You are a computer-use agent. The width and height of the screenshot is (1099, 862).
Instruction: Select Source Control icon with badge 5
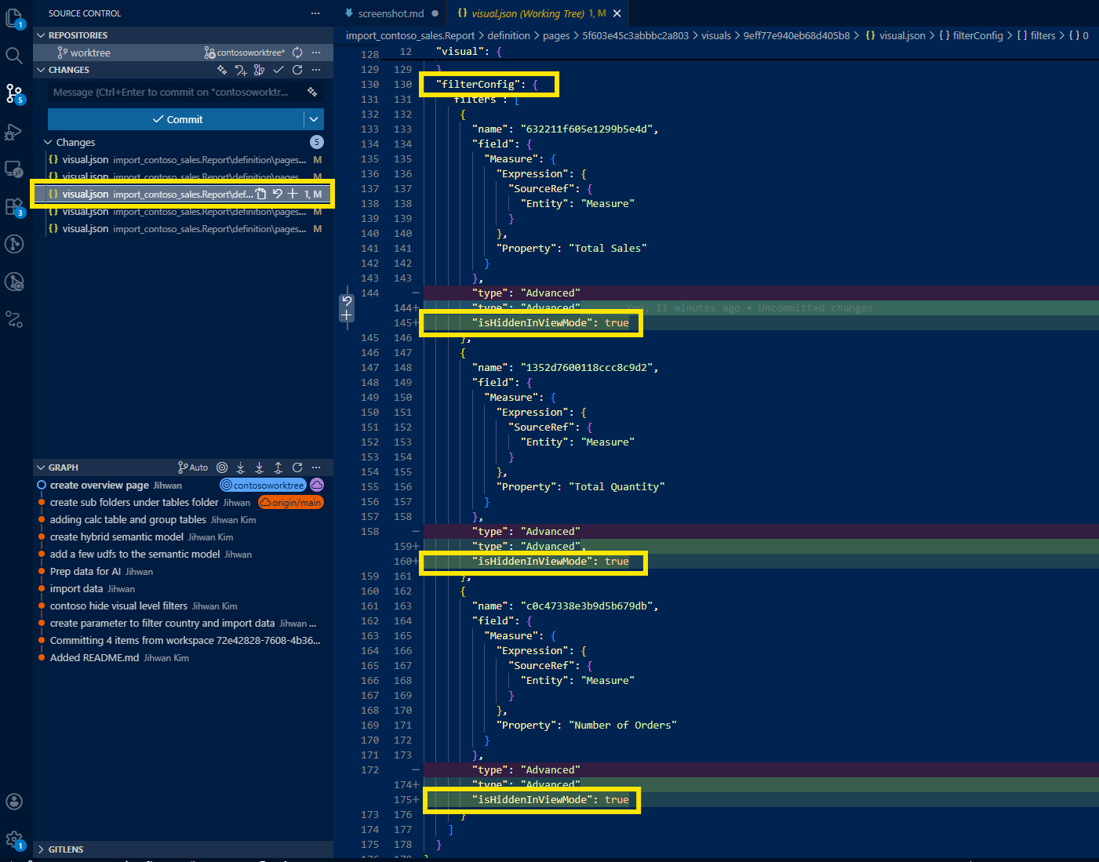pos(15,94)
